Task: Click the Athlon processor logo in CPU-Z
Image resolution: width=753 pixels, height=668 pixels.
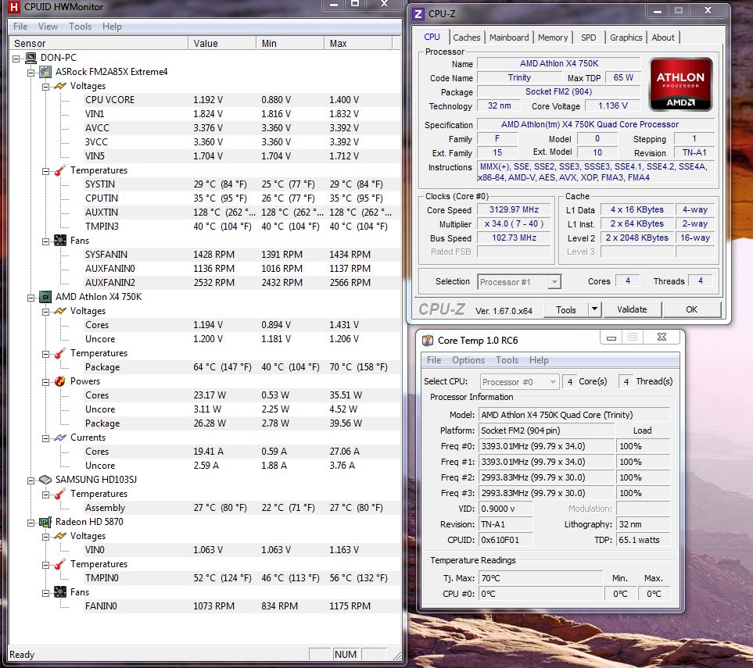Action: click(680, 84)
